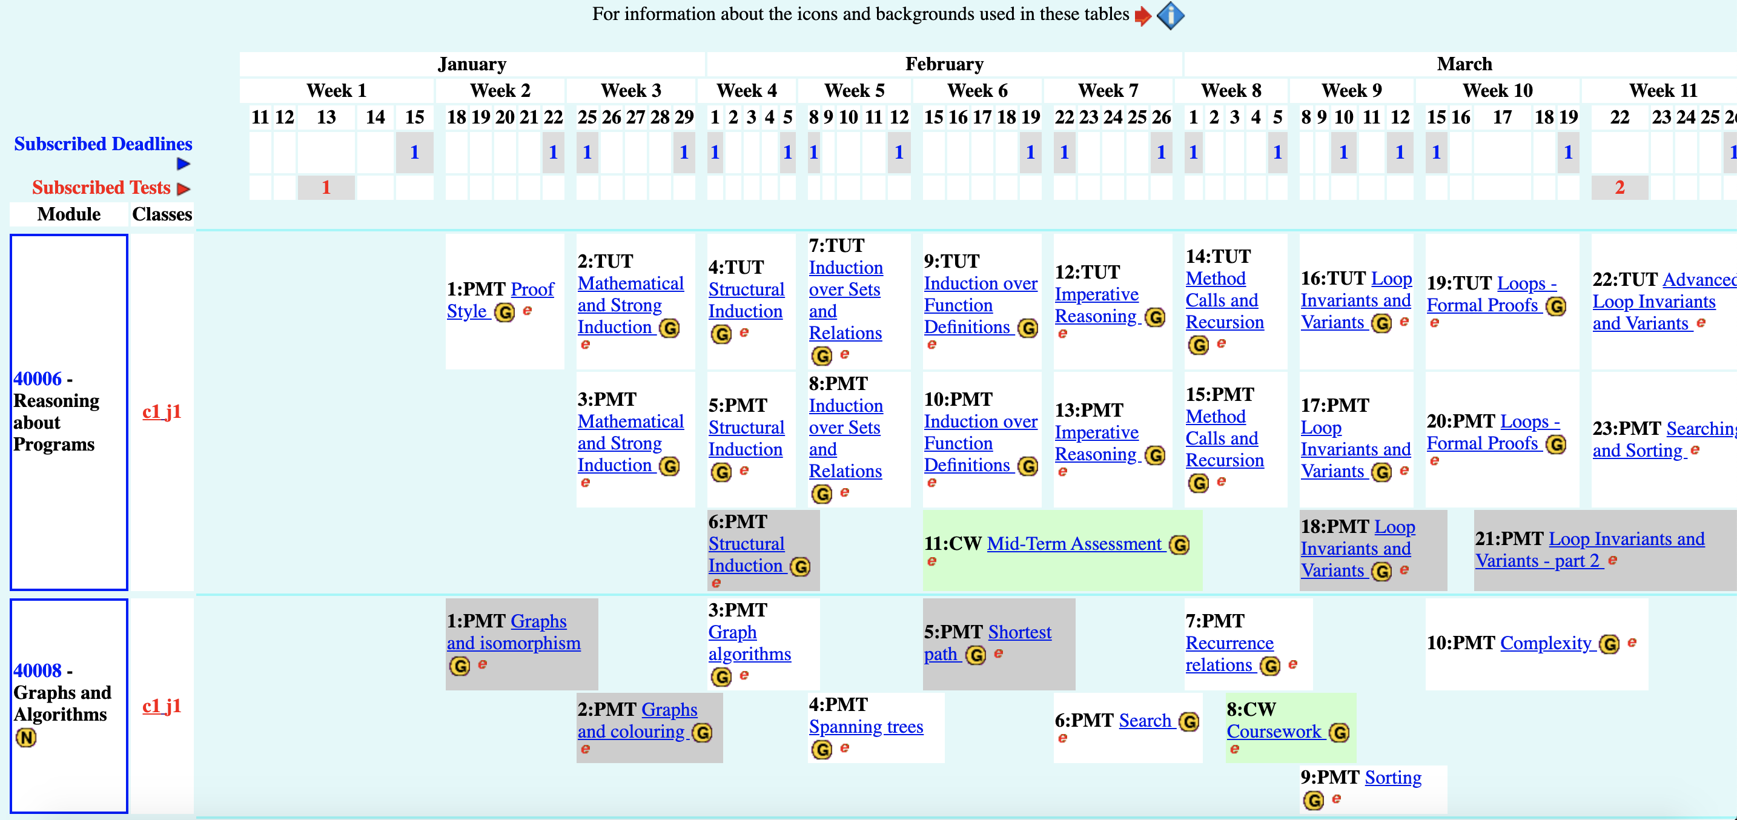Click the G icon beside Proof Style
Viewport: 1737px width, 820px height.
coord(505,312)
